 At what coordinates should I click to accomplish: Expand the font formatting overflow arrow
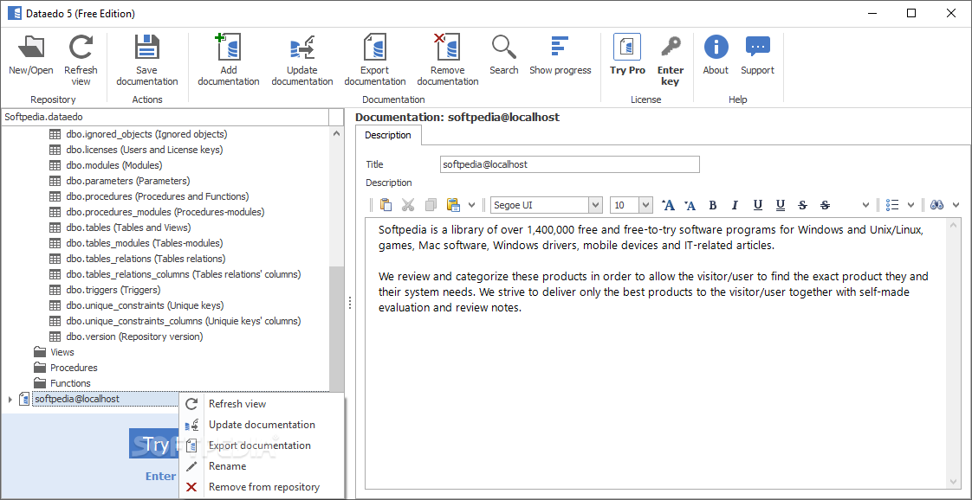866,205
